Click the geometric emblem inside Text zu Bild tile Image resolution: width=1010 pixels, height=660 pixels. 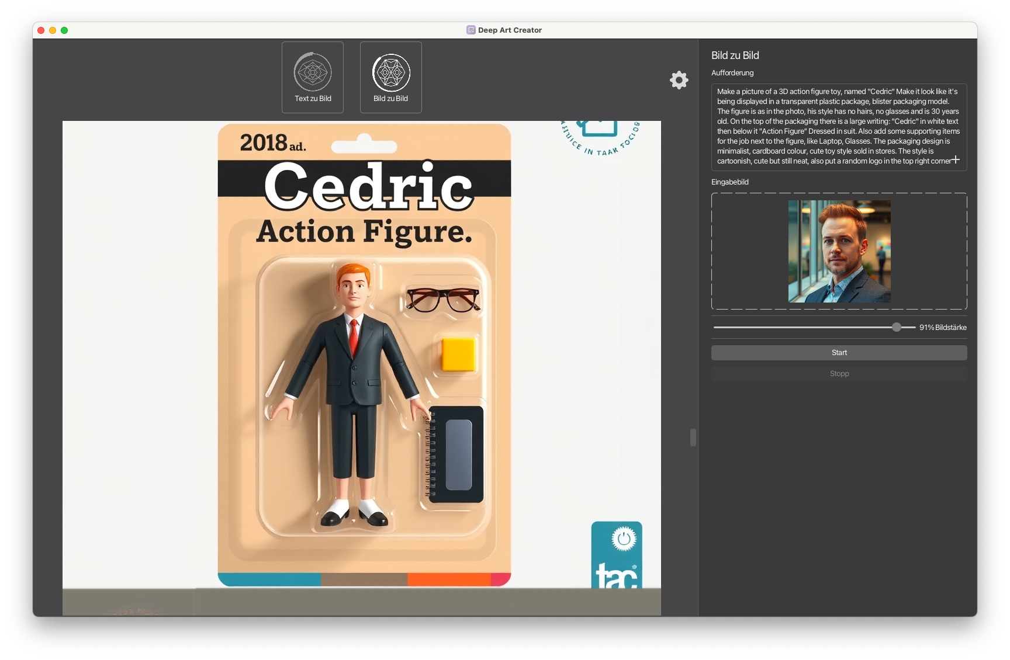(312, 71)
